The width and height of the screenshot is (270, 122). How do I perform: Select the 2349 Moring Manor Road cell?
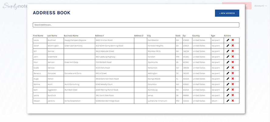(115, 90)
